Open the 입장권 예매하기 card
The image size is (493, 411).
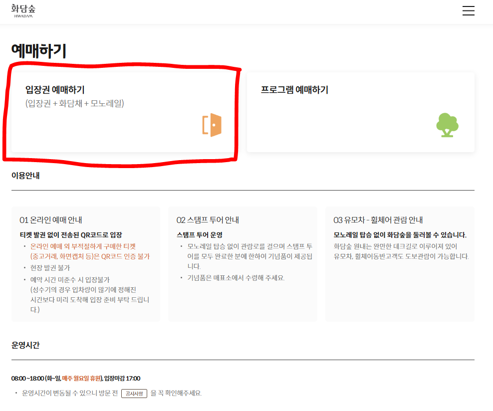124,113
